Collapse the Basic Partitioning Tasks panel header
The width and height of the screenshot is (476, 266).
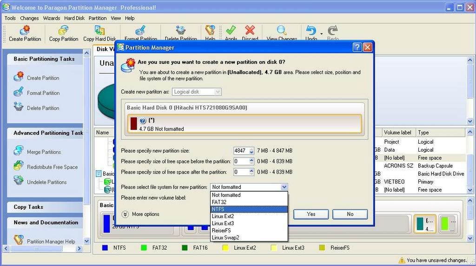(x=44, y=59)
